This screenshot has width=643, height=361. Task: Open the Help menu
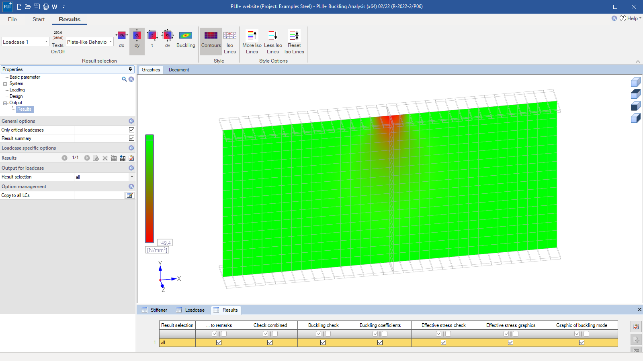point(631,18)
